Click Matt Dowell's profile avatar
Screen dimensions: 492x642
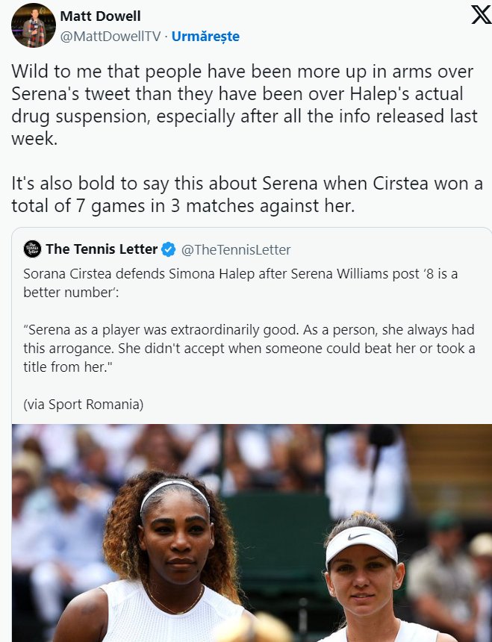tap(34, 25)
